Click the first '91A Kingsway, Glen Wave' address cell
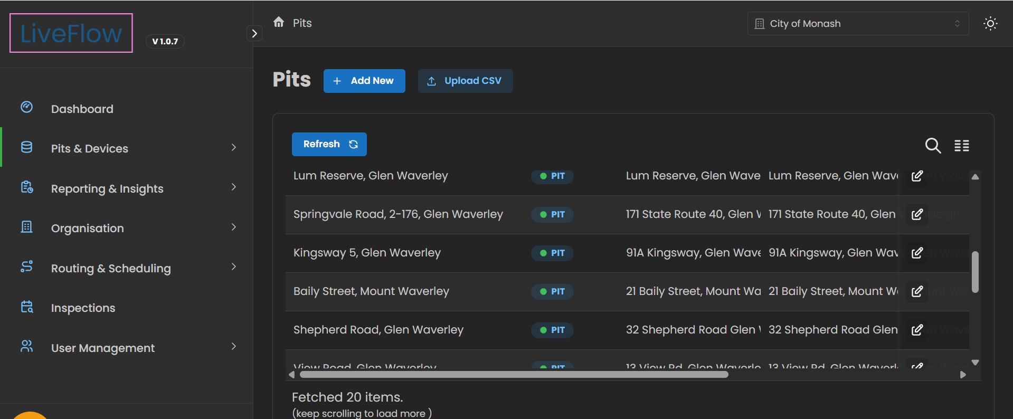 pos(694,253)
